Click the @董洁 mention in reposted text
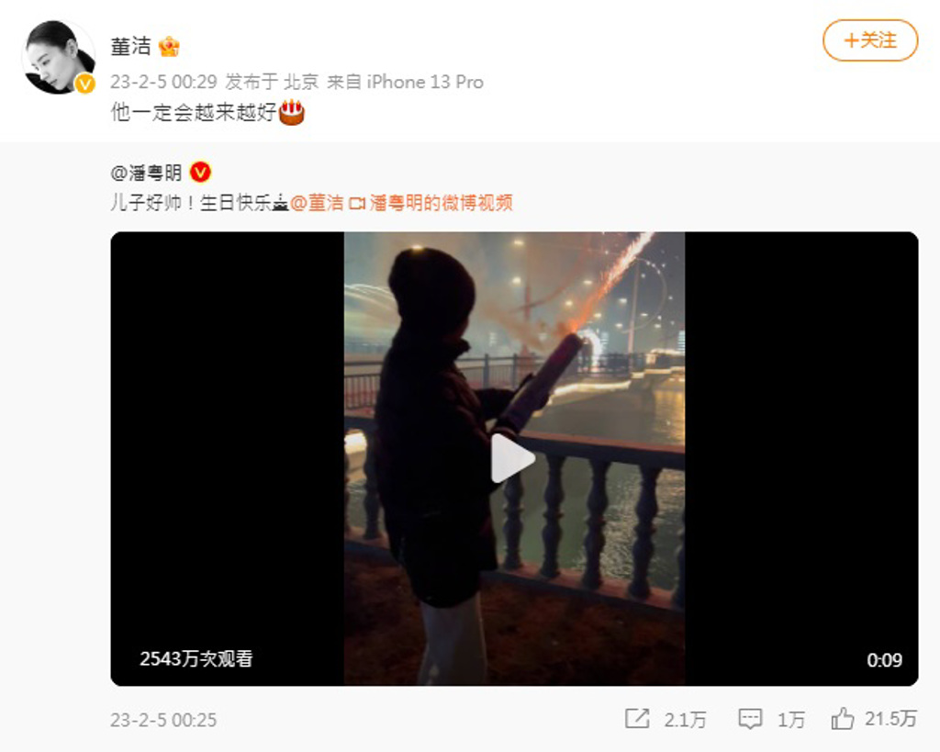This screenshot has height=752, width=940. pyautogui.click(x=317, y=203)
